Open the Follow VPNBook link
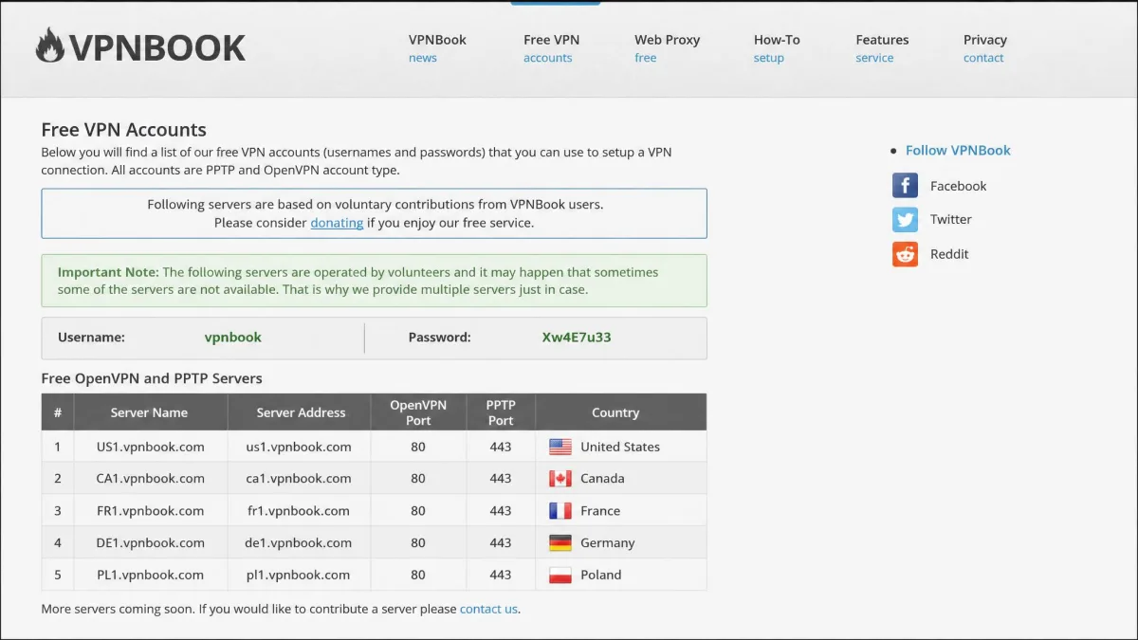The height and width of the screenshot is (640, 1138). pyautogui.click(x=958, y=150)
